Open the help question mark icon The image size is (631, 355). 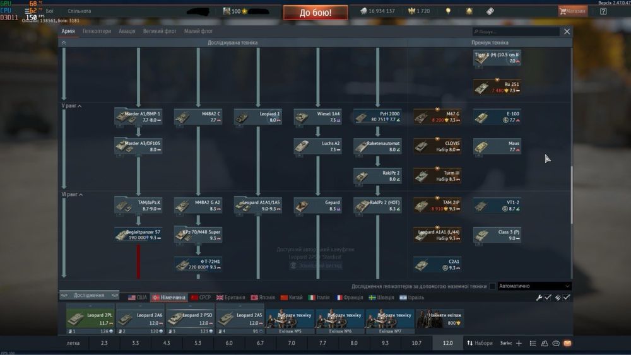pos(603,11)
